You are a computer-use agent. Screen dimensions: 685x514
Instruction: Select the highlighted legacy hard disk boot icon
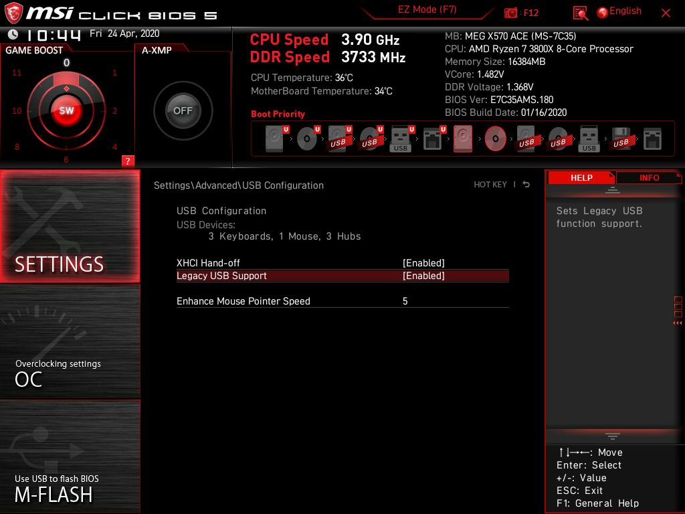[x=463, y=139]
